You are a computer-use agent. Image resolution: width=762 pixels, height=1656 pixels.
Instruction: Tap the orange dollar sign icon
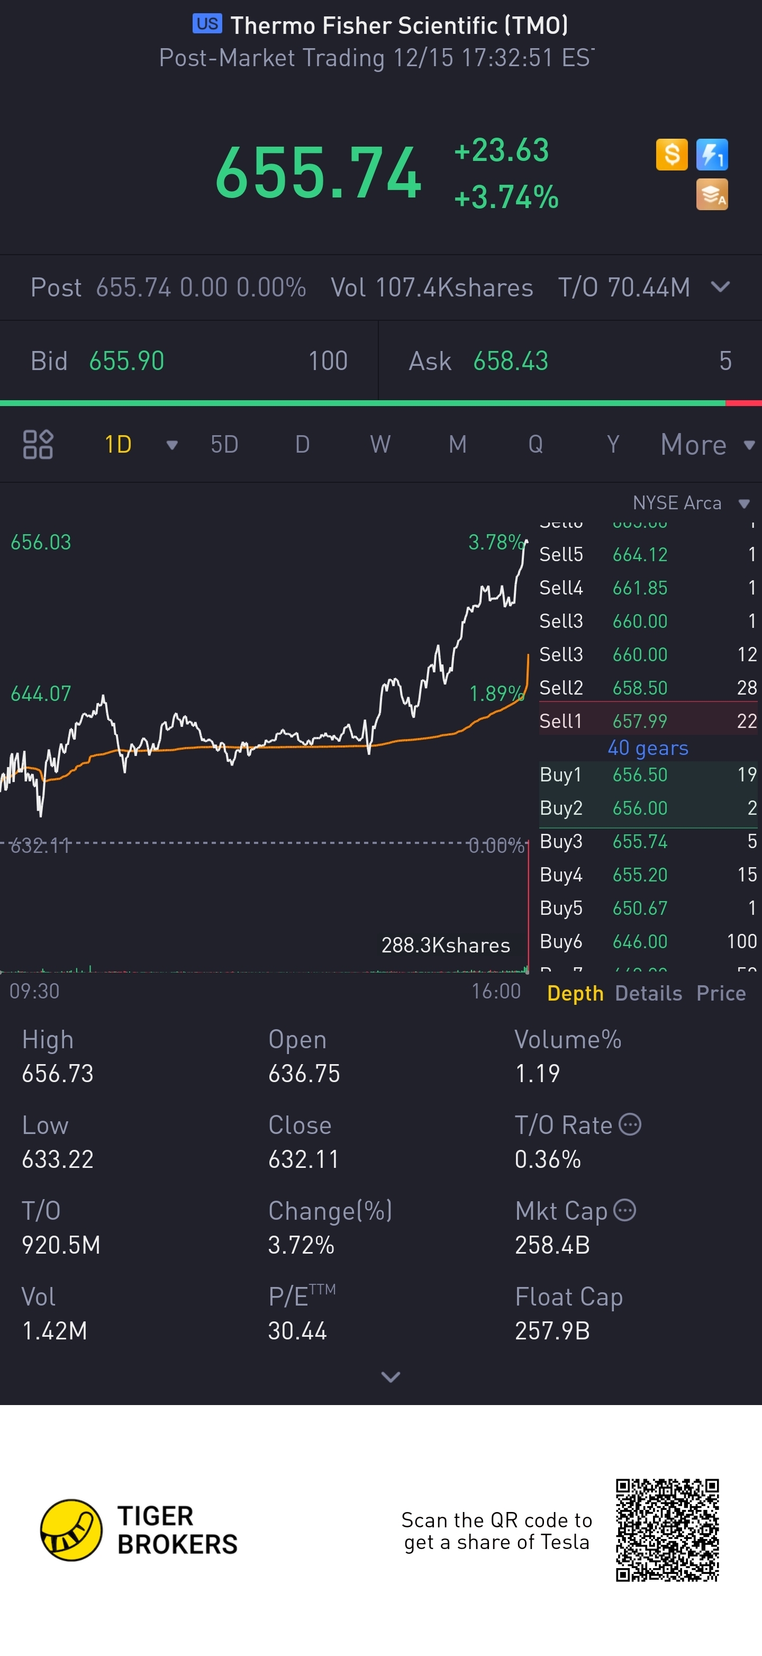click(672, 154)
